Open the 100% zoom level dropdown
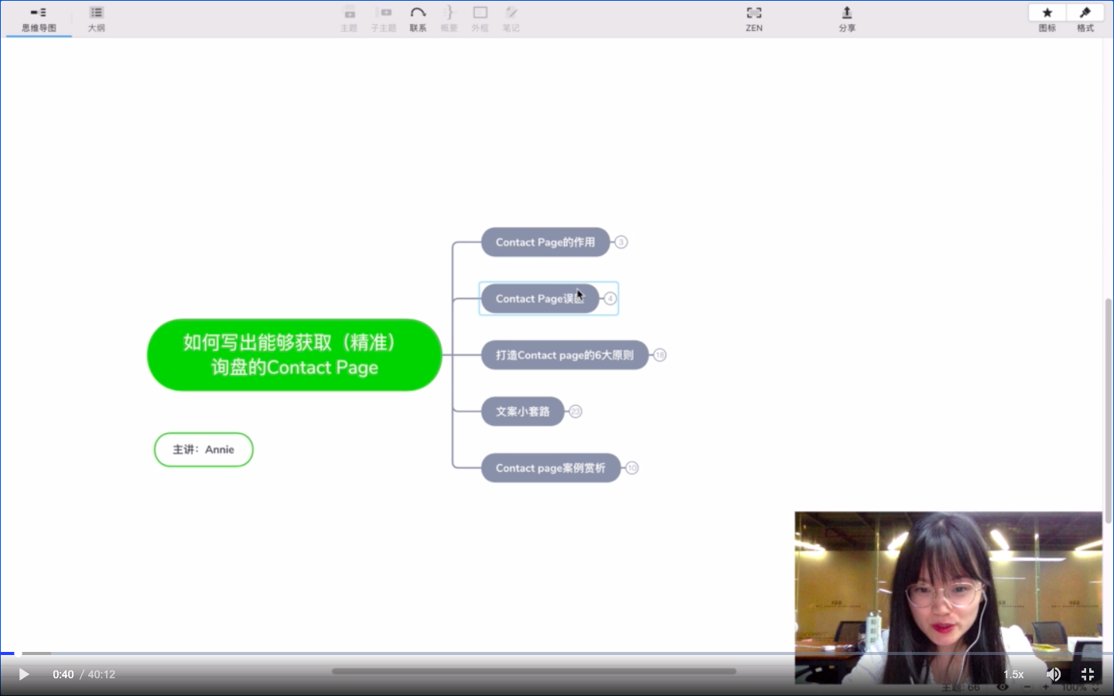The image size is (1114, 696). click(1079, 687)
